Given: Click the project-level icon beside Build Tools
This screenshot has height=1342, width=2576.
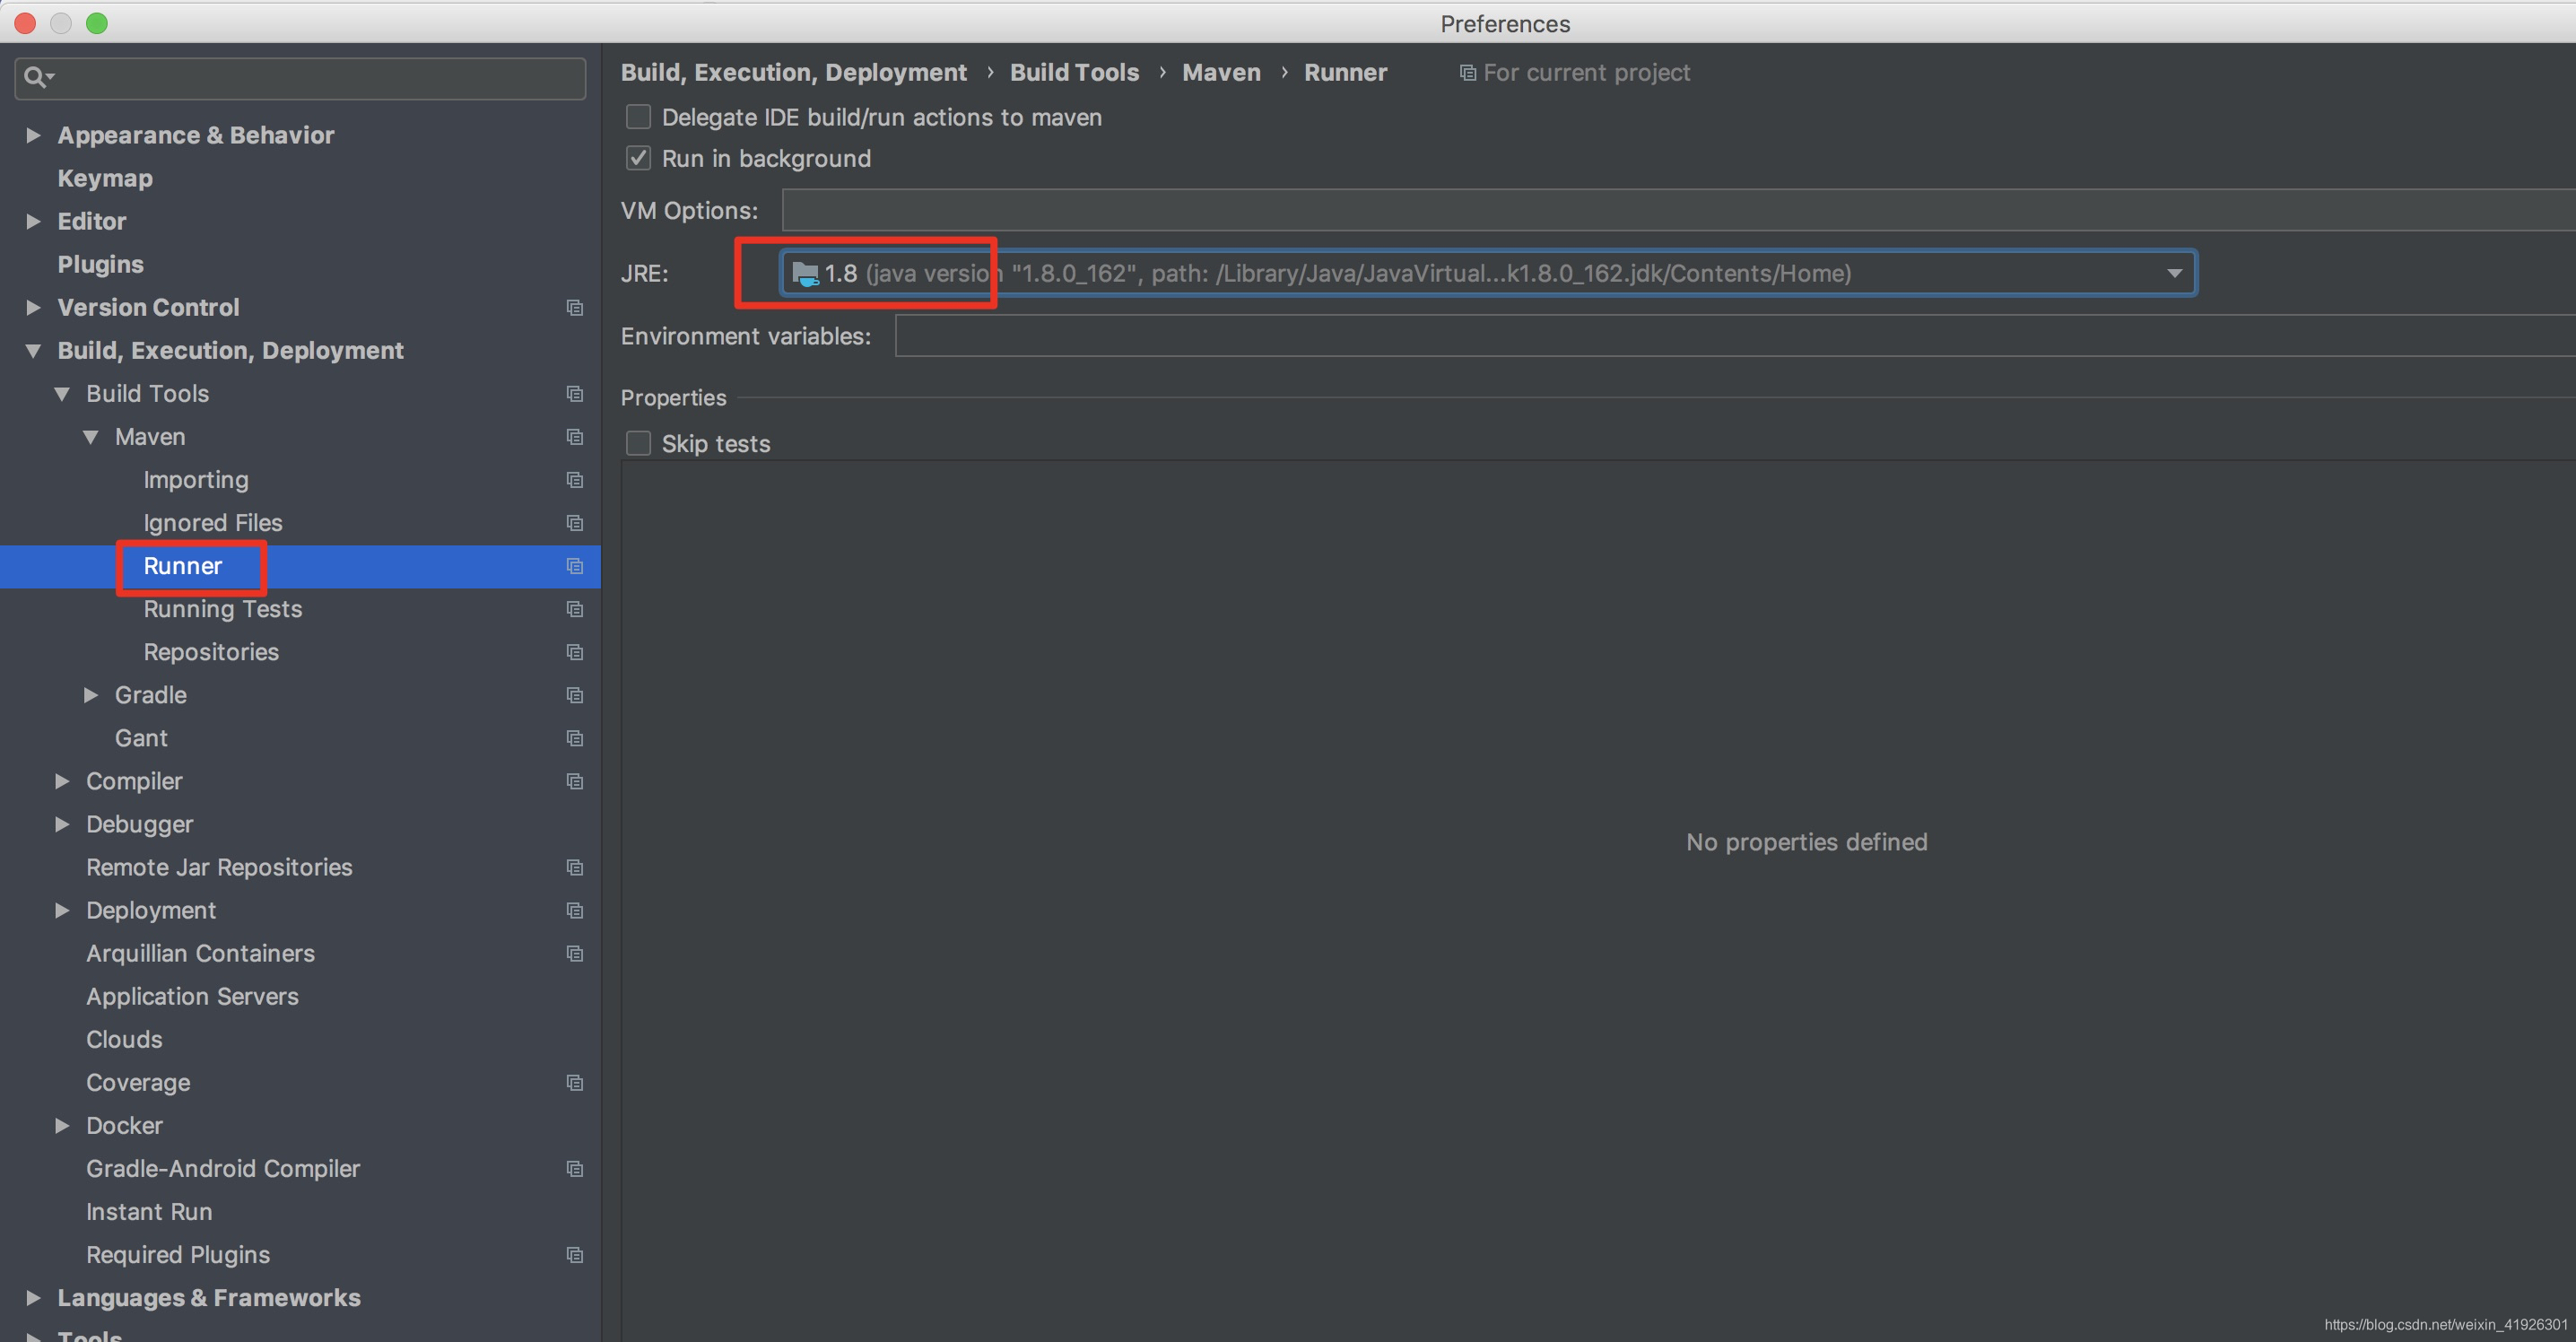Looking at the screenshot, I should (574, 393).
